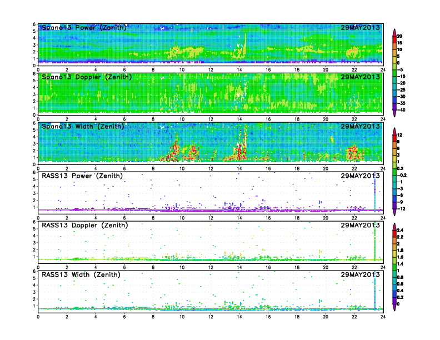Click the height 6 tick of Spano13 Doppler panel
The width and height of the screenshot is (440, 340).
point(34,74)
